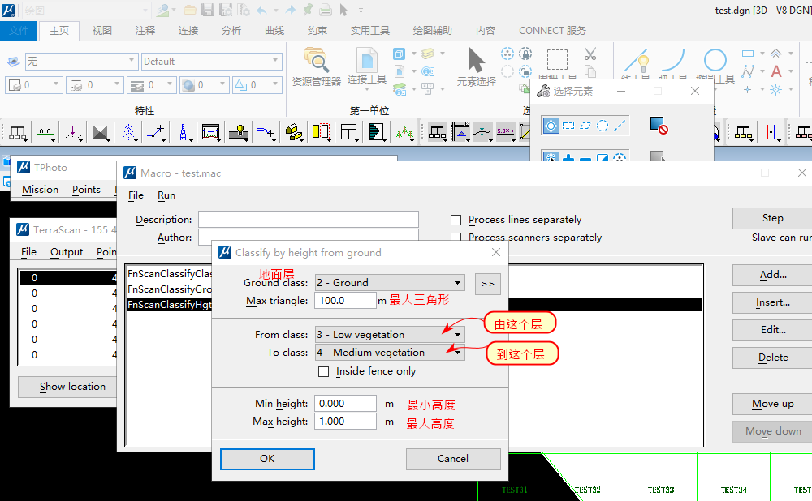Screen dimensions: 812x501
Task: Switch to the 注释 ribbon tab
Action: click(145, 31)
